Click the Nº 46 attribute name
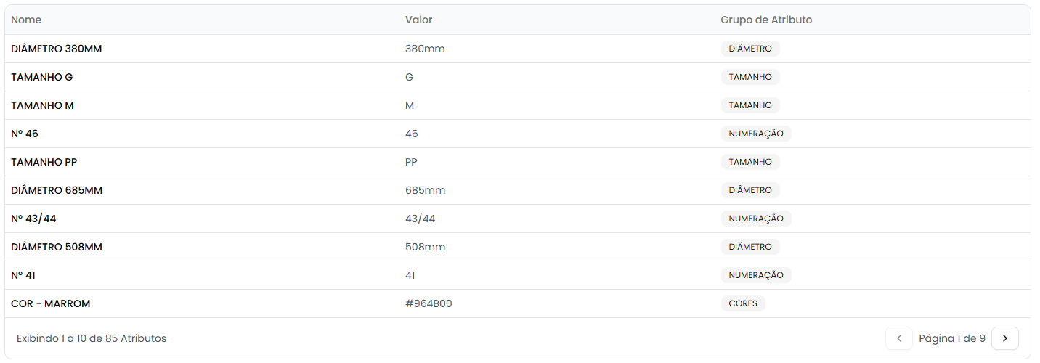The width and height of the screenshot is (1040, 363). pos(24,134)
